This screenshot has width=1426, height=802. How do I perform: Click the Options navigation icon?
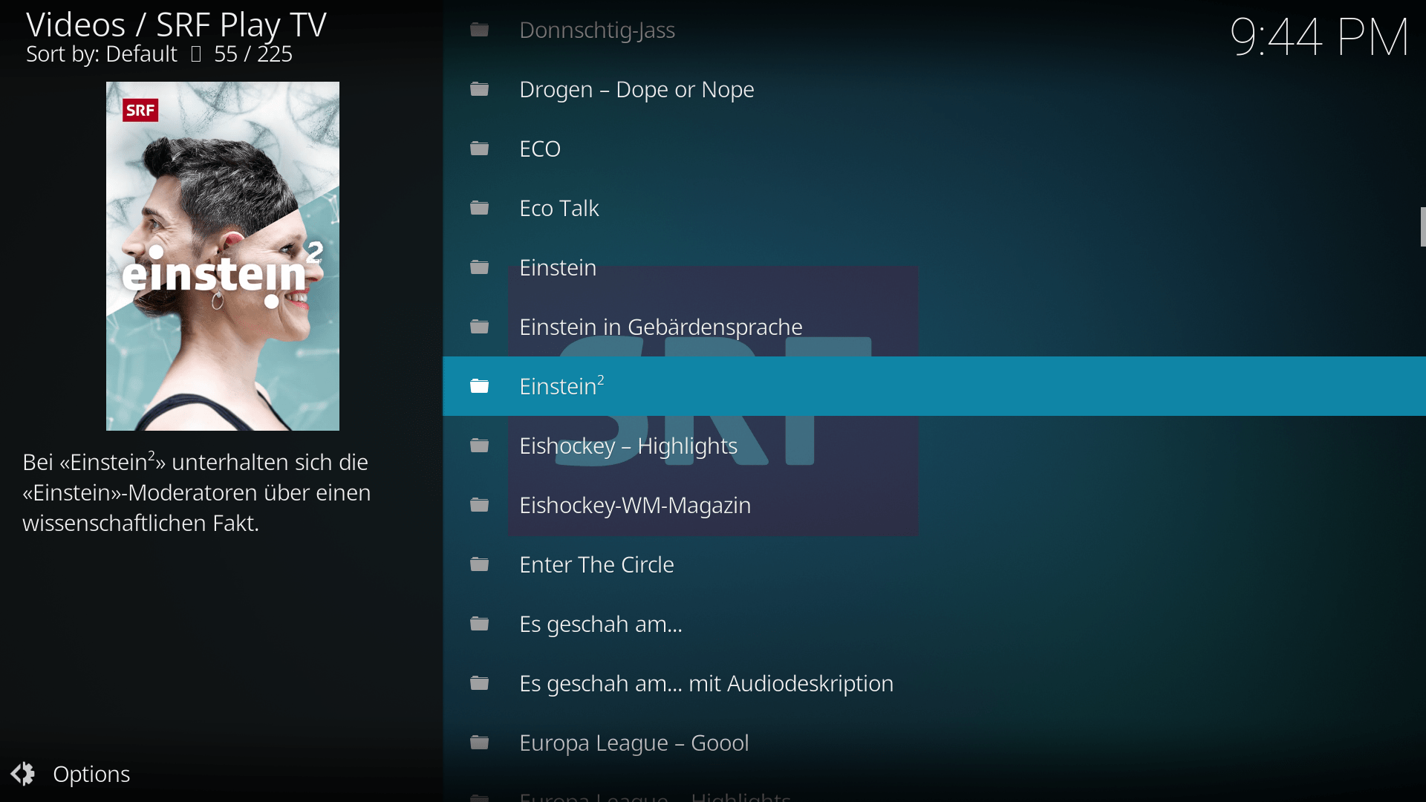point(25,774)
